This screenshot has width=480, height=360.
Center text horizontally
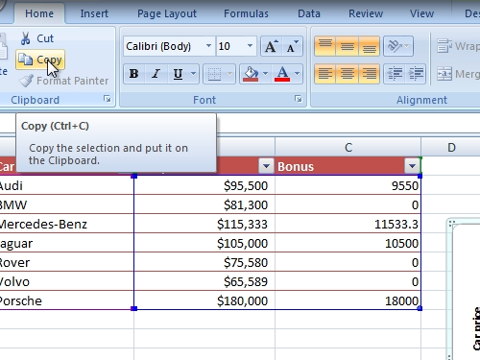348,74
